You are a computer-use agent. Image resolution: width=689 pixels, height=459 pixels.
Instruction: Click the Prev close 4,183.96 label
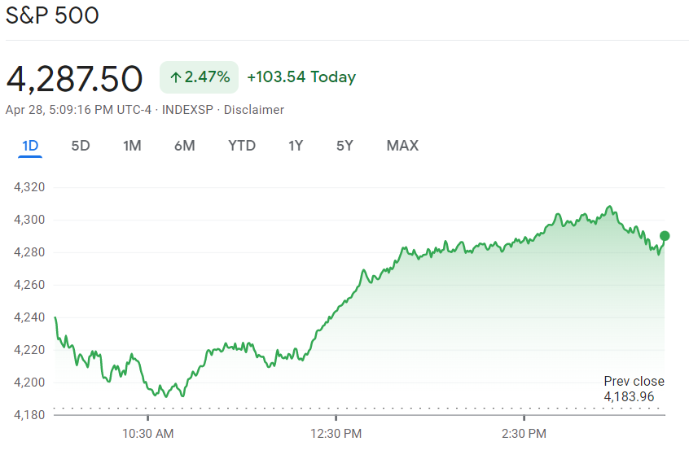click(634, 389)
